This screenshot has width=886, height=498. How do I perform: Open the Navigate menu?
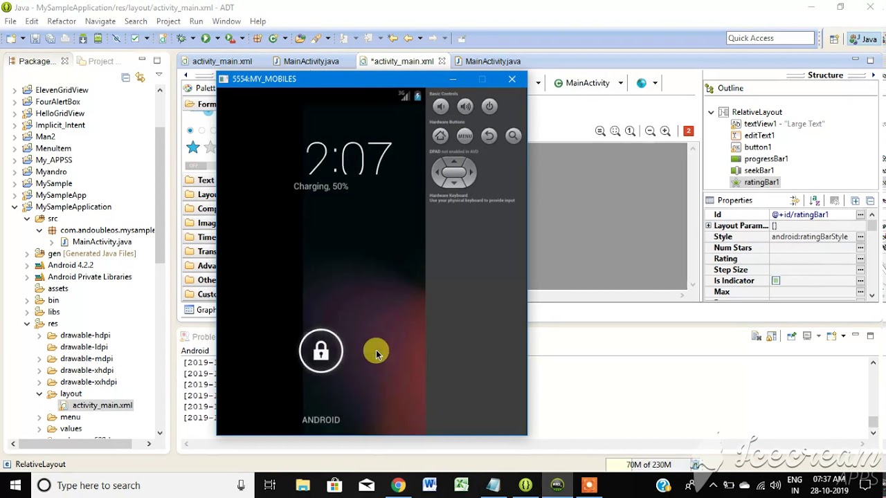(x=100, y=21)
